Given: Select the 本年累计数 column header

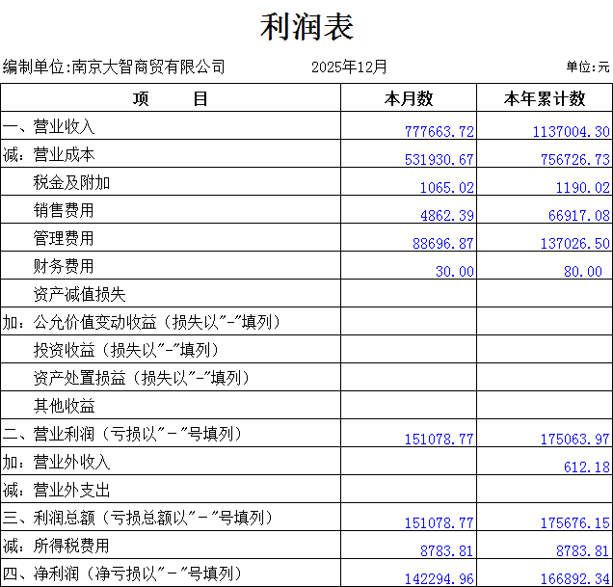Looking at the screenshot, I should coord(545,98).
